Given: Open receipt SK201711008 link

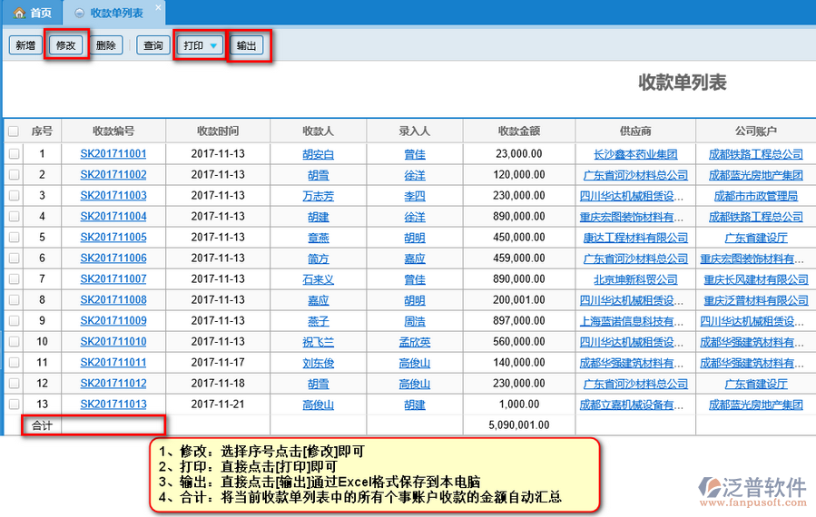Looking at the screenshot, I should [x=113, y=300].
